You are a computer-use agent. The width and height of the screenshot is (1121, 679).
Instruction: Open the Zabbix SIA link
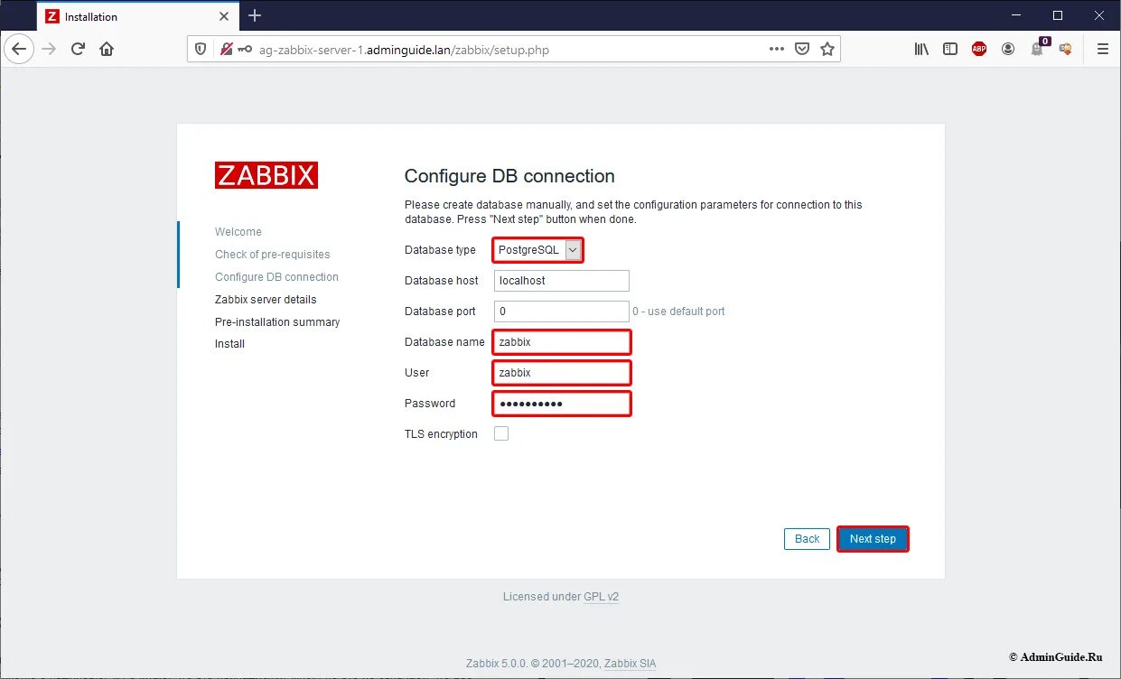click(x=631, y=664)
